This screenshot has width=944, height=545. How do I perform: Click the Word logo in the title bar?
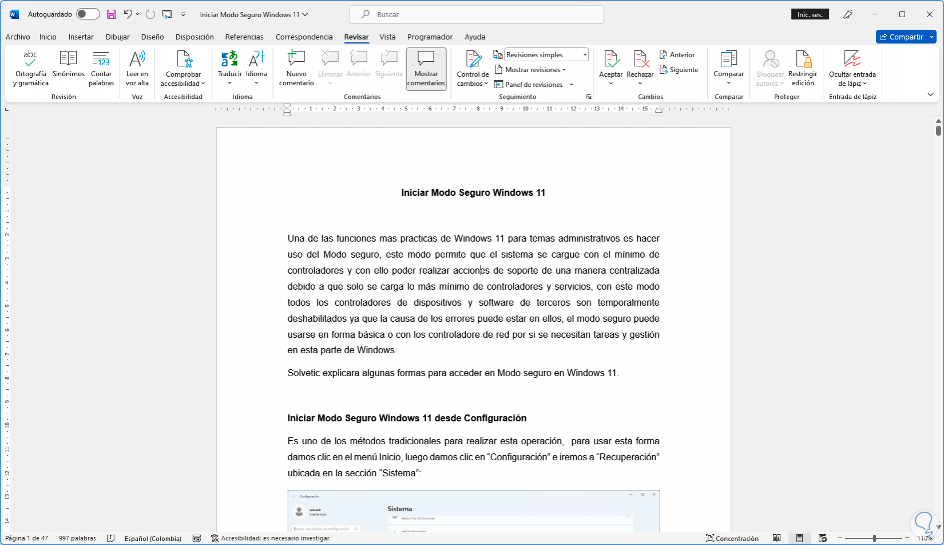coord(14,14)
